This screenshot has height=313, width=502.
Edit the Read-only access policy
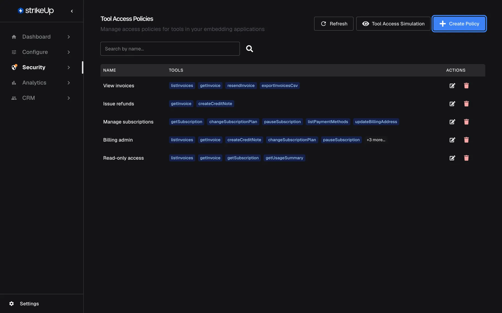tap(452, 158)
